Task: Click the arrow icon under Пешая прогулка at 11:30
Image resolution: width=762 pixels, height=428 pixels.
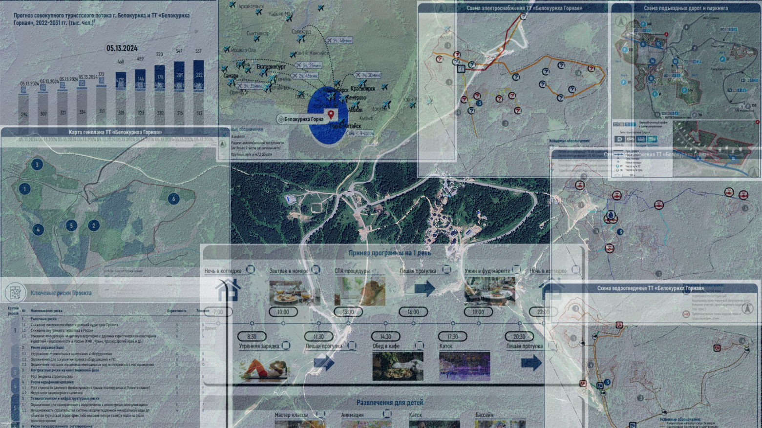Action: [x=324, y=362]
